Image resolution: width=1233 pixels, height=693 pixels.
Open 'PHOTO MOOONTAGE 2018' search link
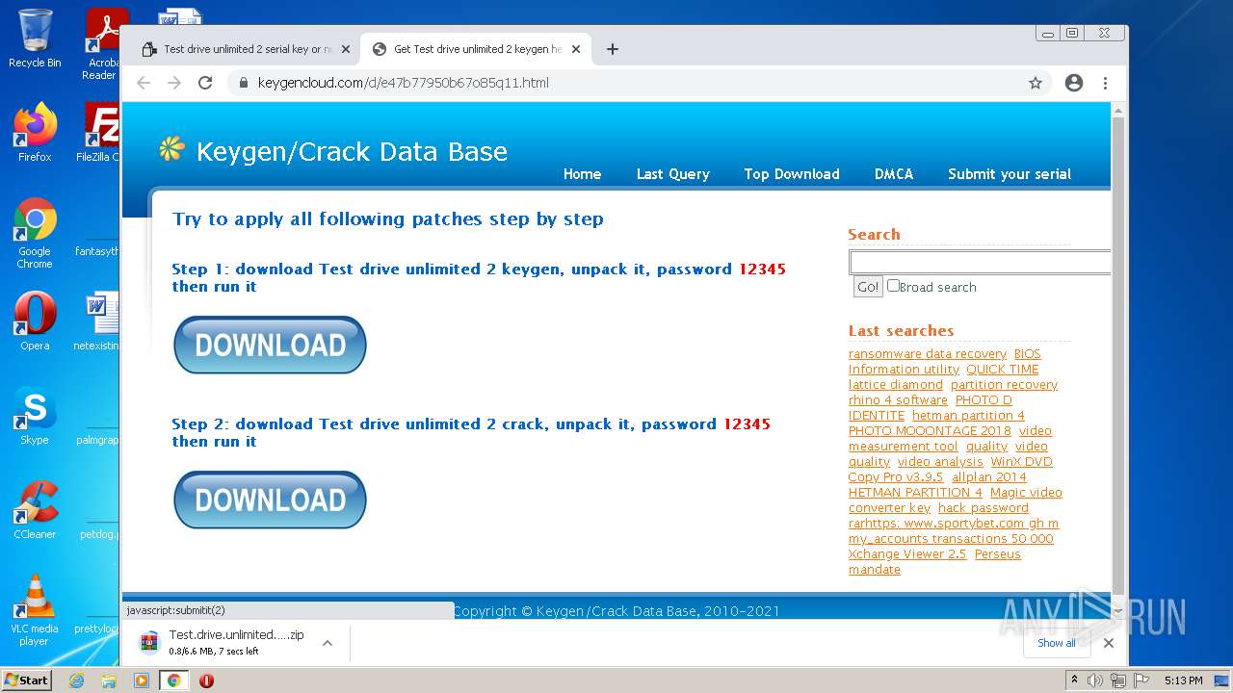click(930, 431)
